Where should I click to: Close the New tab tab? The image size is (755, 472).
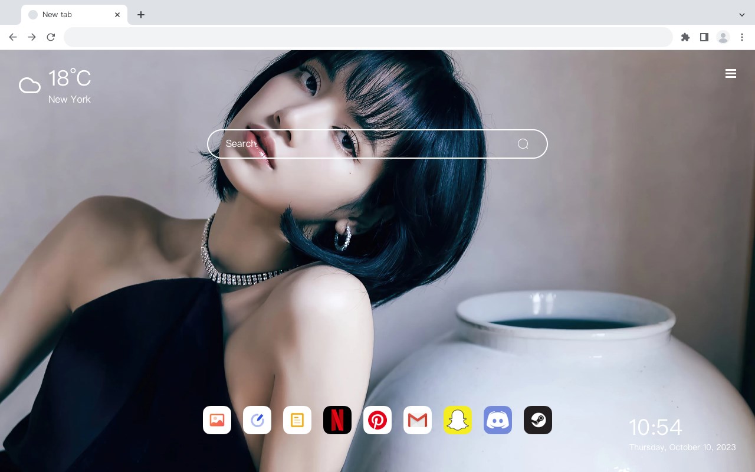coord(117,15)
